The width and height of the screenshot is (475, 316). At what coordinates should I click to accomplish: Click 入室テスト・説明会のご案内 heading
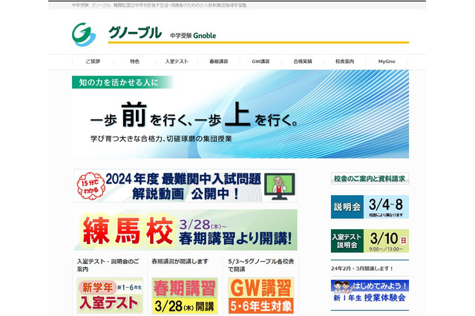pyautogui.click(x=108, y=265)
